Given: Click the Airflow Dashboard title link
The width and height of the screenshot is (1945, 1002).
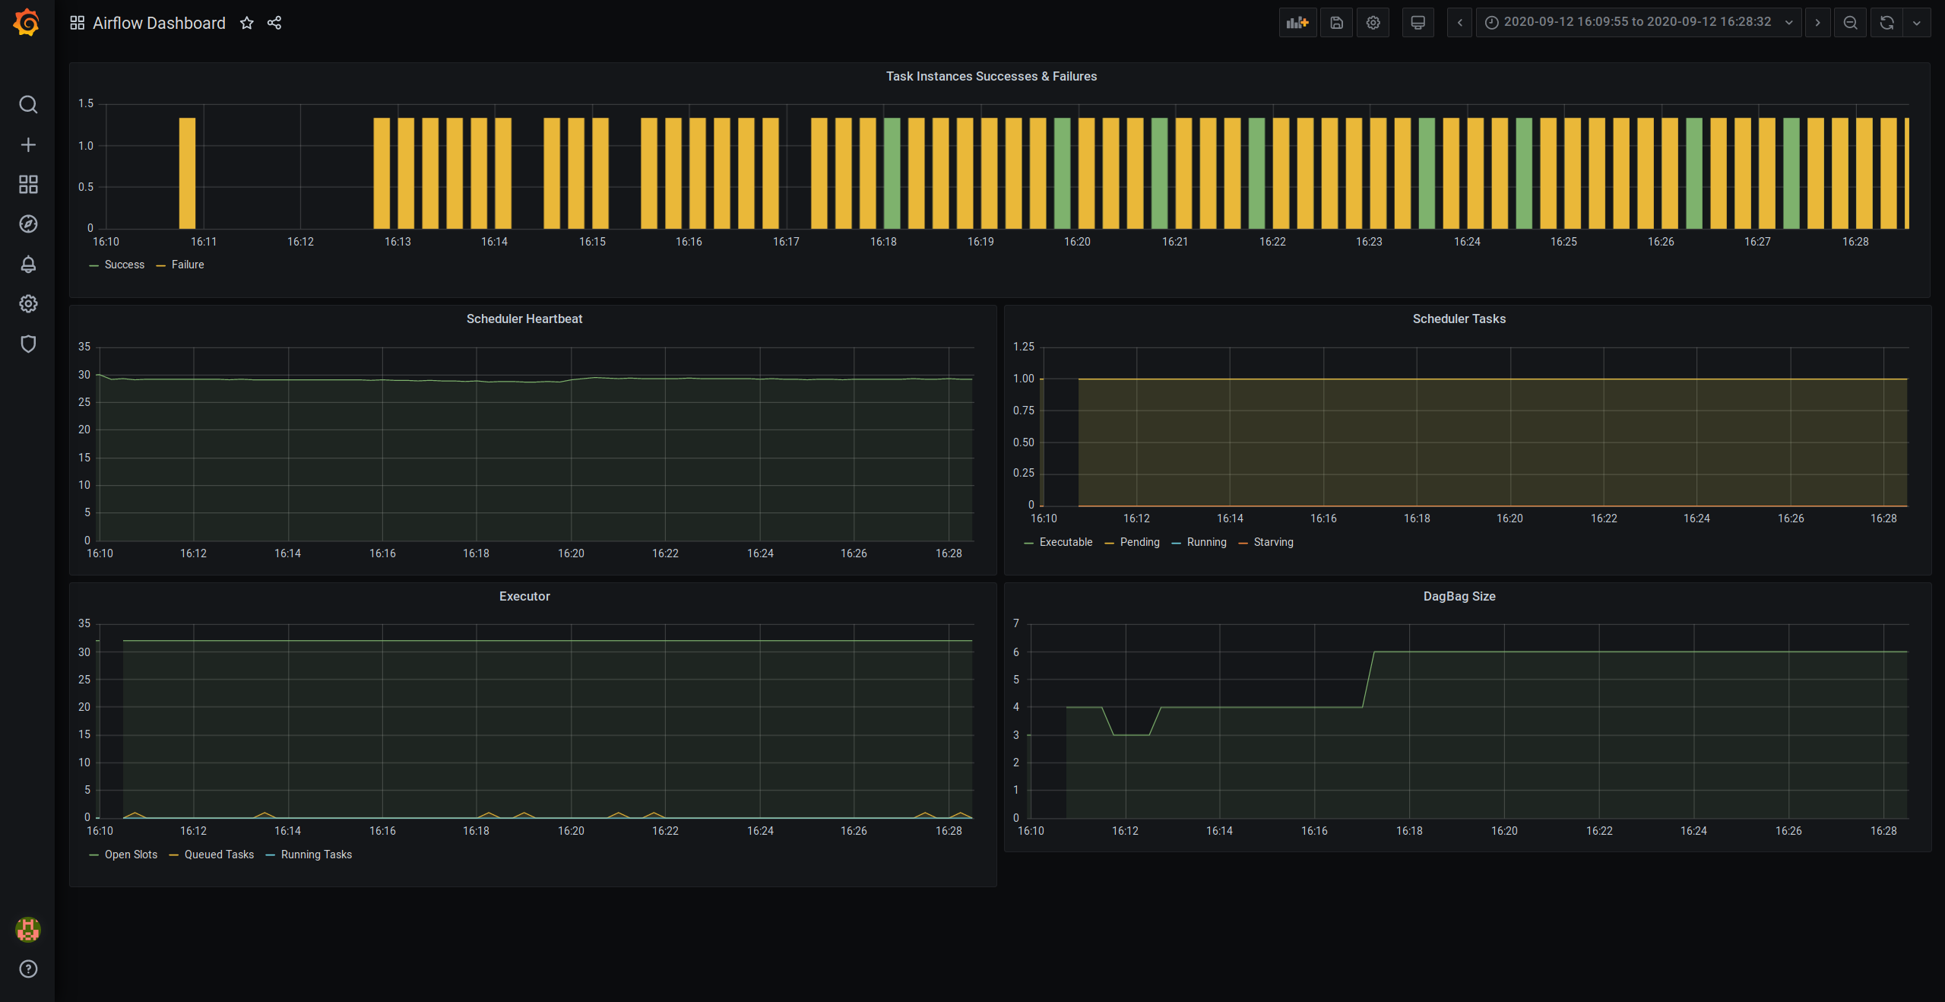Looking at the screenshot, I should [x=159, y=23].
